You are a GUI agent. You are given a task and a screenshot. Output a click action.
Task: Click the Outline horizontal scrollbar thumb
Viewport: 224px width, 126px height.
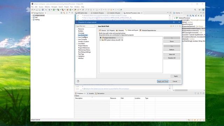point(181,90)
